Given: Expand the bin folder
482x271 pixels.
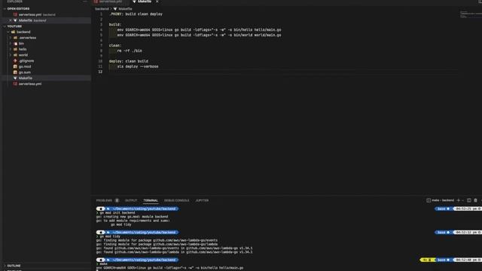Looking at the screenshot, I should coord(21,44).
